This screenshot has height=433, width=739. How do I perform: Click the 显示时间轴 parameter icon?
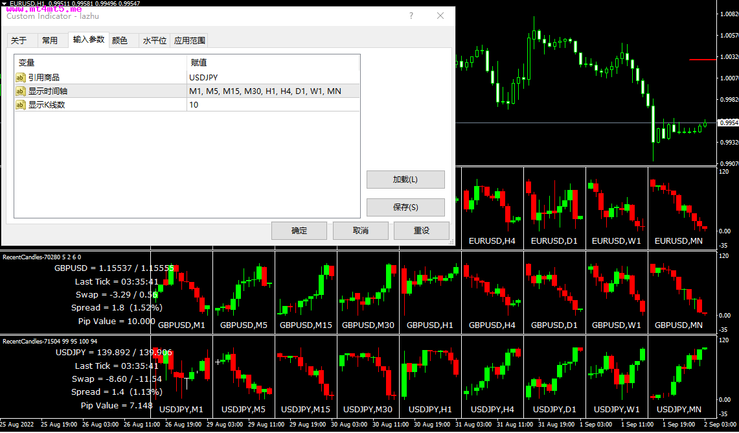coord(20,91)
